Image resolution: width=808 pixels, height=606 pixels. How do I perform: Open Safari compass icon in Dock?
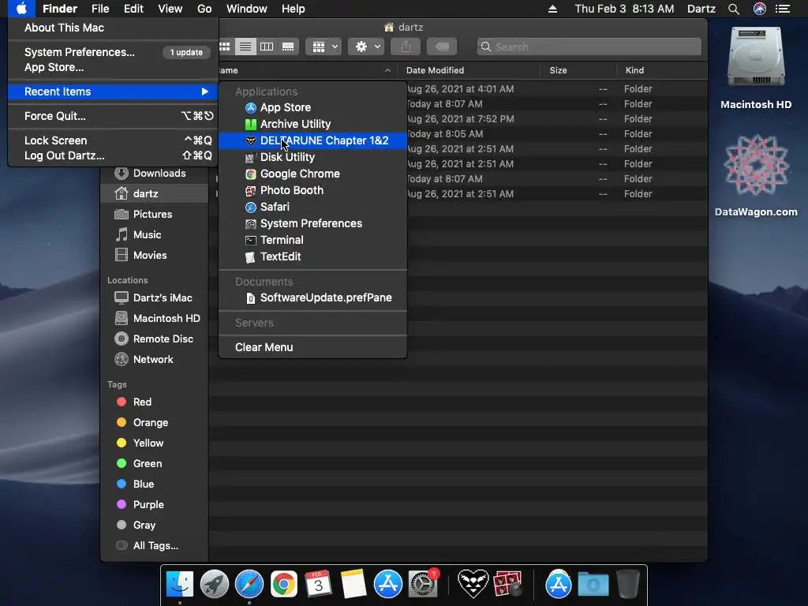point(249,585)
